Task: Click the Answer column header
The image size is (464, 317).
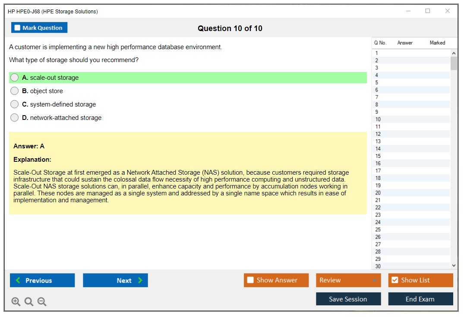Action: [405, 43]
